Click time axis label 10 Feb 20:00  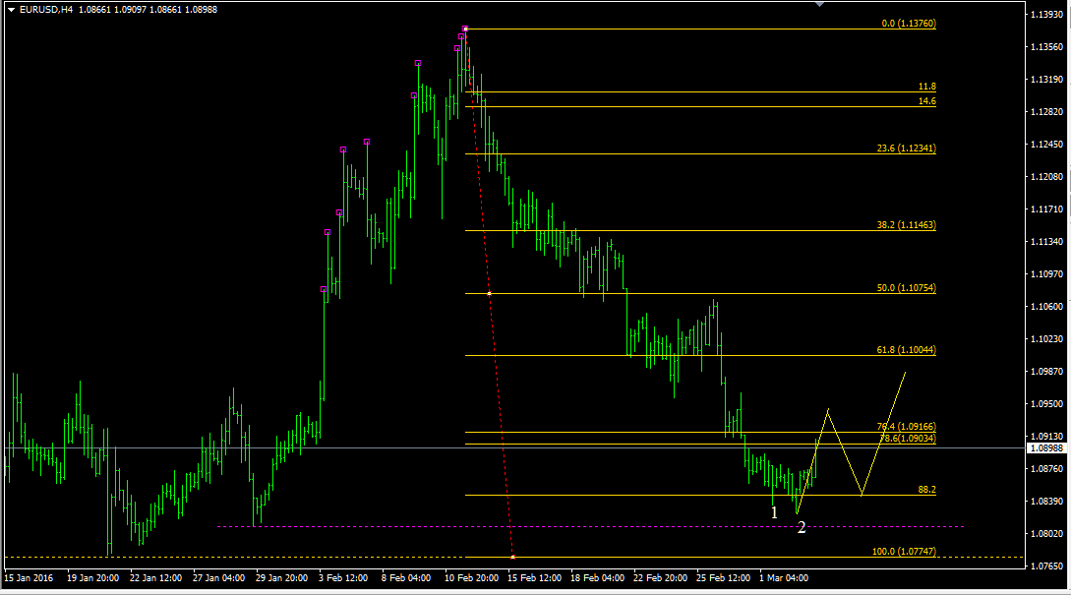point(471,578)
